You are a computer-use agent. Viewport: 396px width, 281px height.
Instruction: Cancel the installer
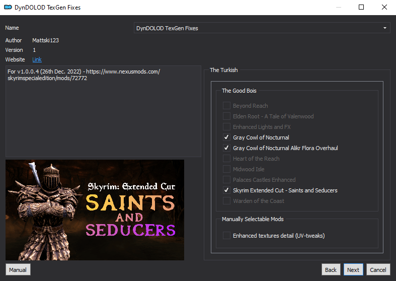coord(378,269)
